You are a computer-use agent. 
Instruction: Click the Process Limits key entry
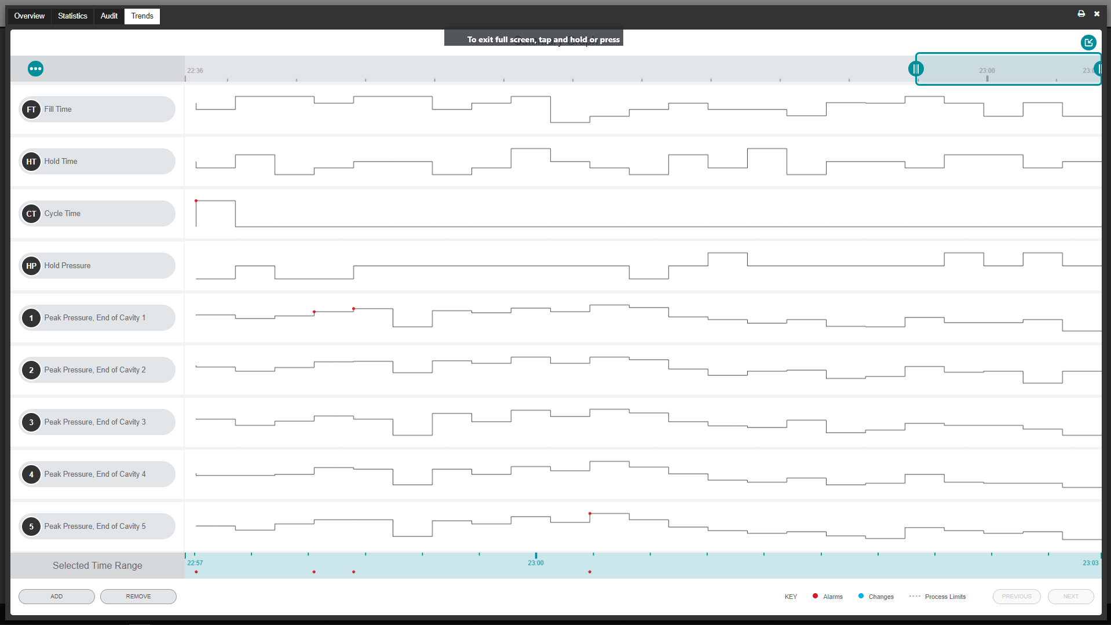tap(937, 597)
